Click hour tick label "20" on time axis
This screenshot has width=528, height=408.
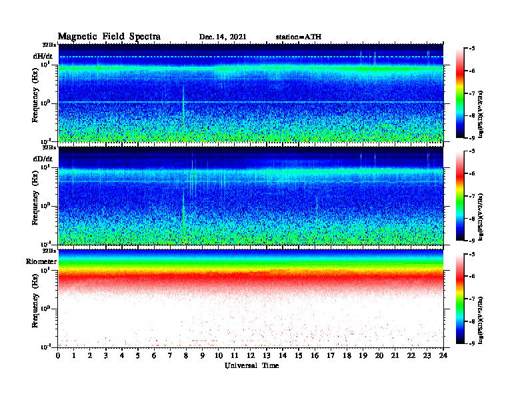[379, 356]
